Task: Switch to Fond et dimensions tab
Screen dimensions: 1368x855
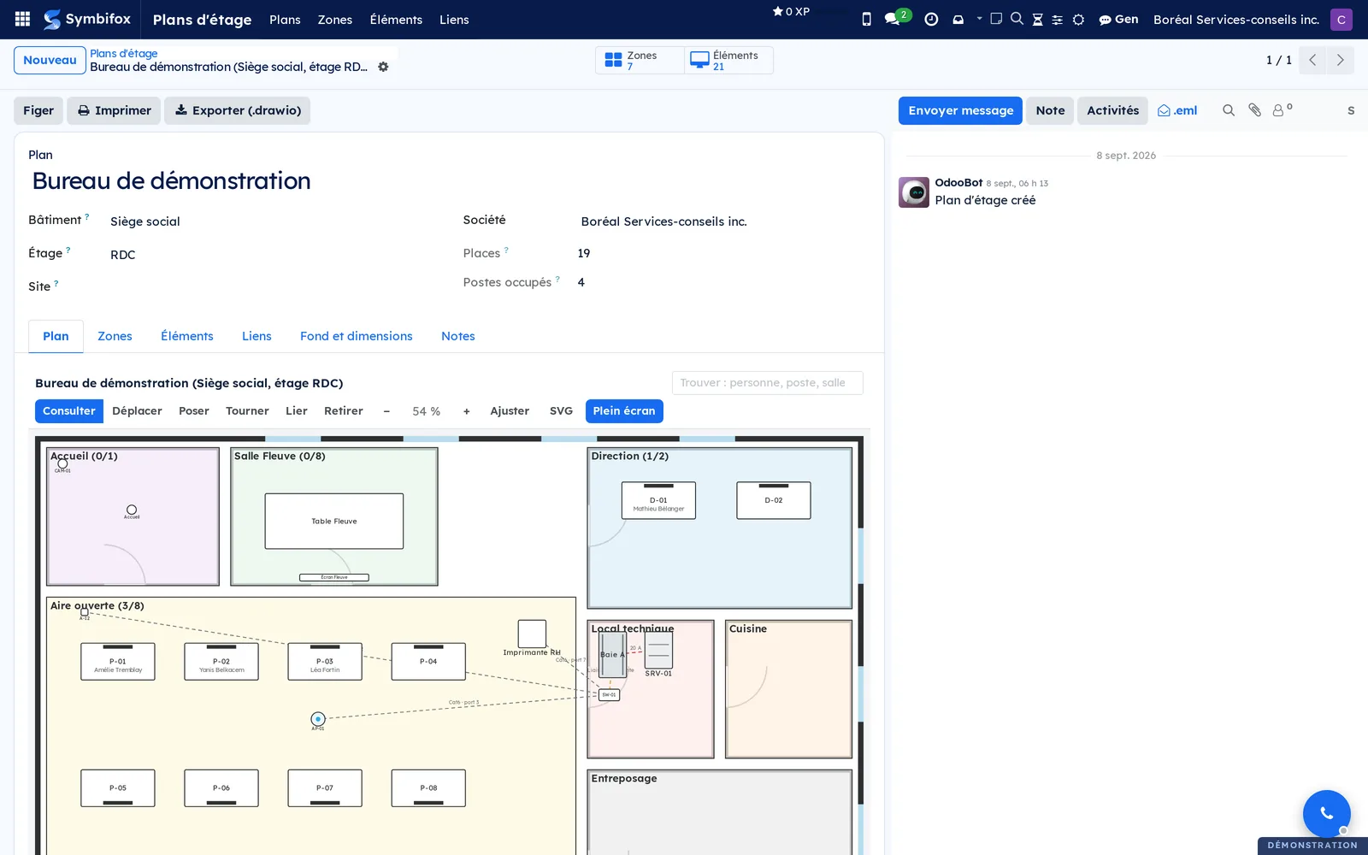Action: (x=357, y=336)
